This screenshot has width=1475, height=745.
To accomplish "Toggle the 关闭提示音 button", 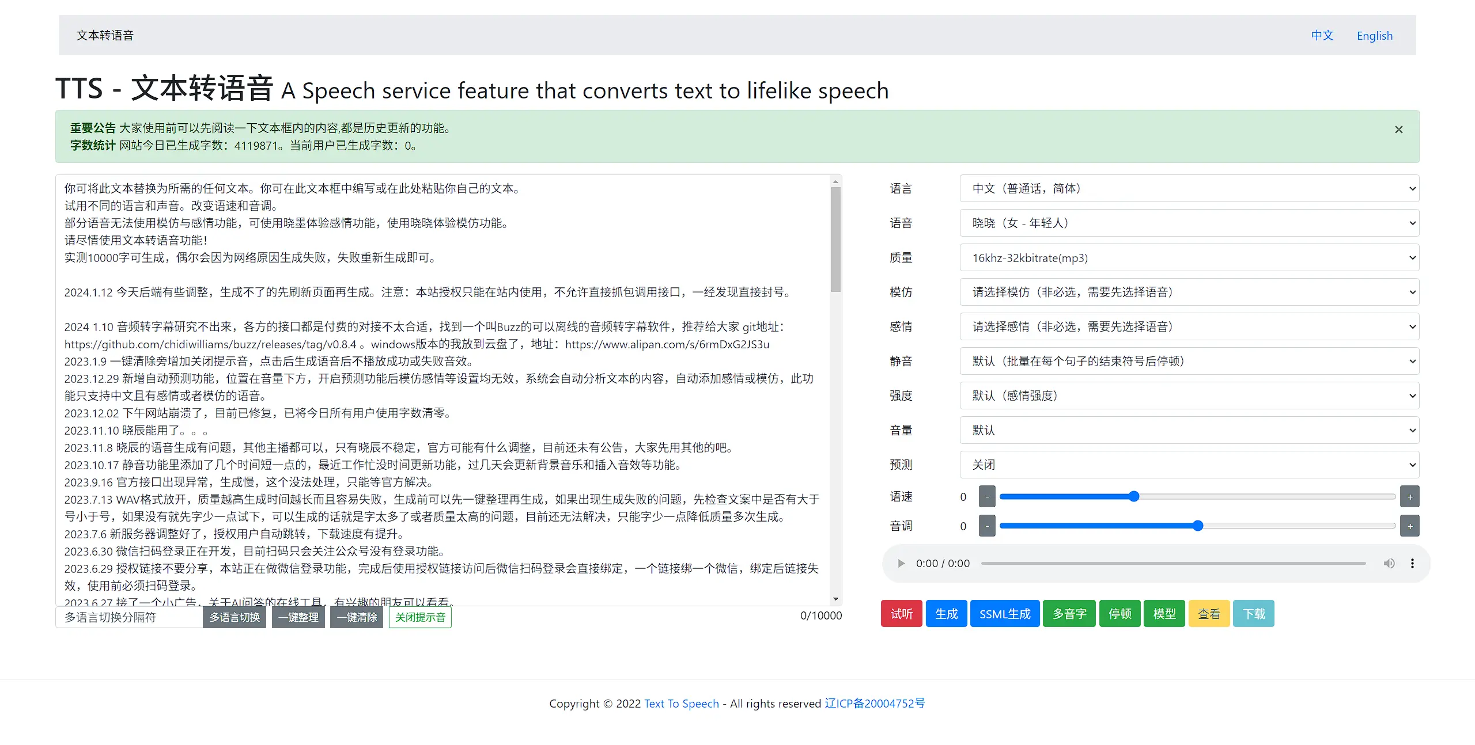I will [x=420, y=617].
